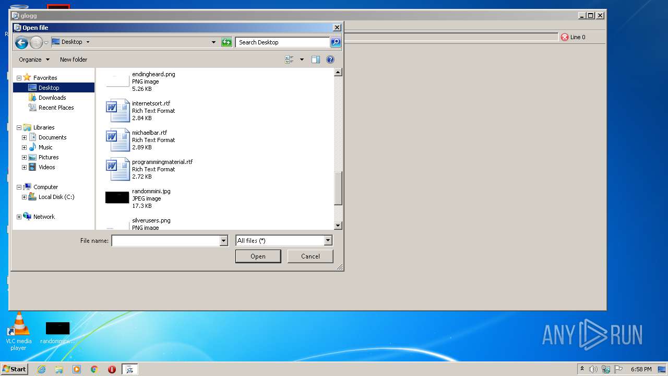The height and width of the screenshot is (376, 668).
Task: Click the internetsort.rtf file name
Action: pos(151,103)
